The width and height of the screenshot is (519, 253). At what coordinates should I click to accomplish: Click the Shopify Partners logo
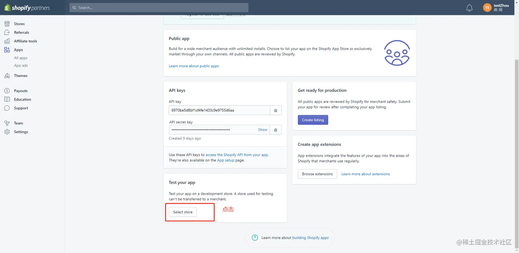click(x=27, y=8)
